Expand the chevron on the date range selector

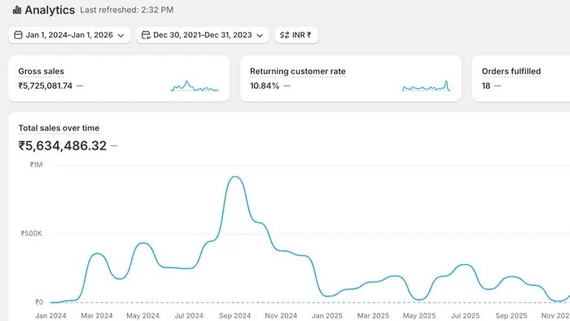click(x=121, y=35)
